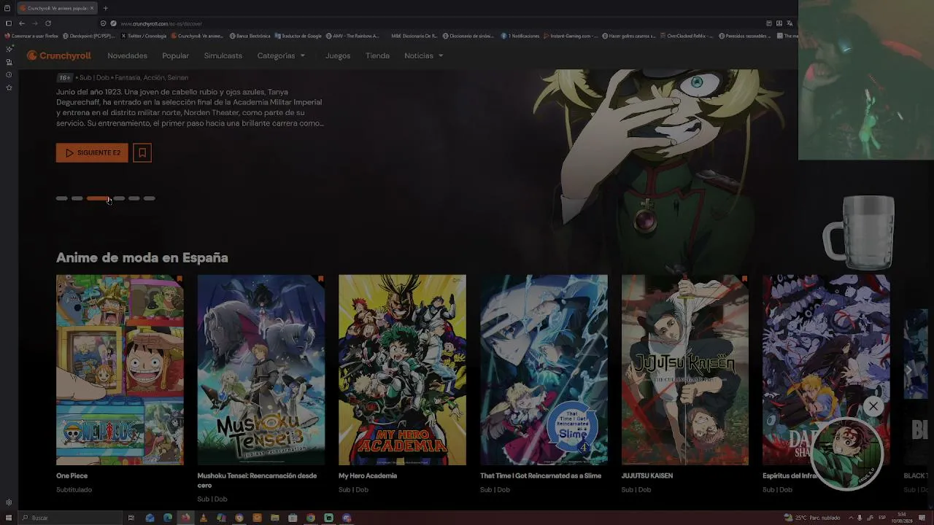This screenshot has height=525, width=934.
Task: Open the page translation icon
Action: click(790, 23)
